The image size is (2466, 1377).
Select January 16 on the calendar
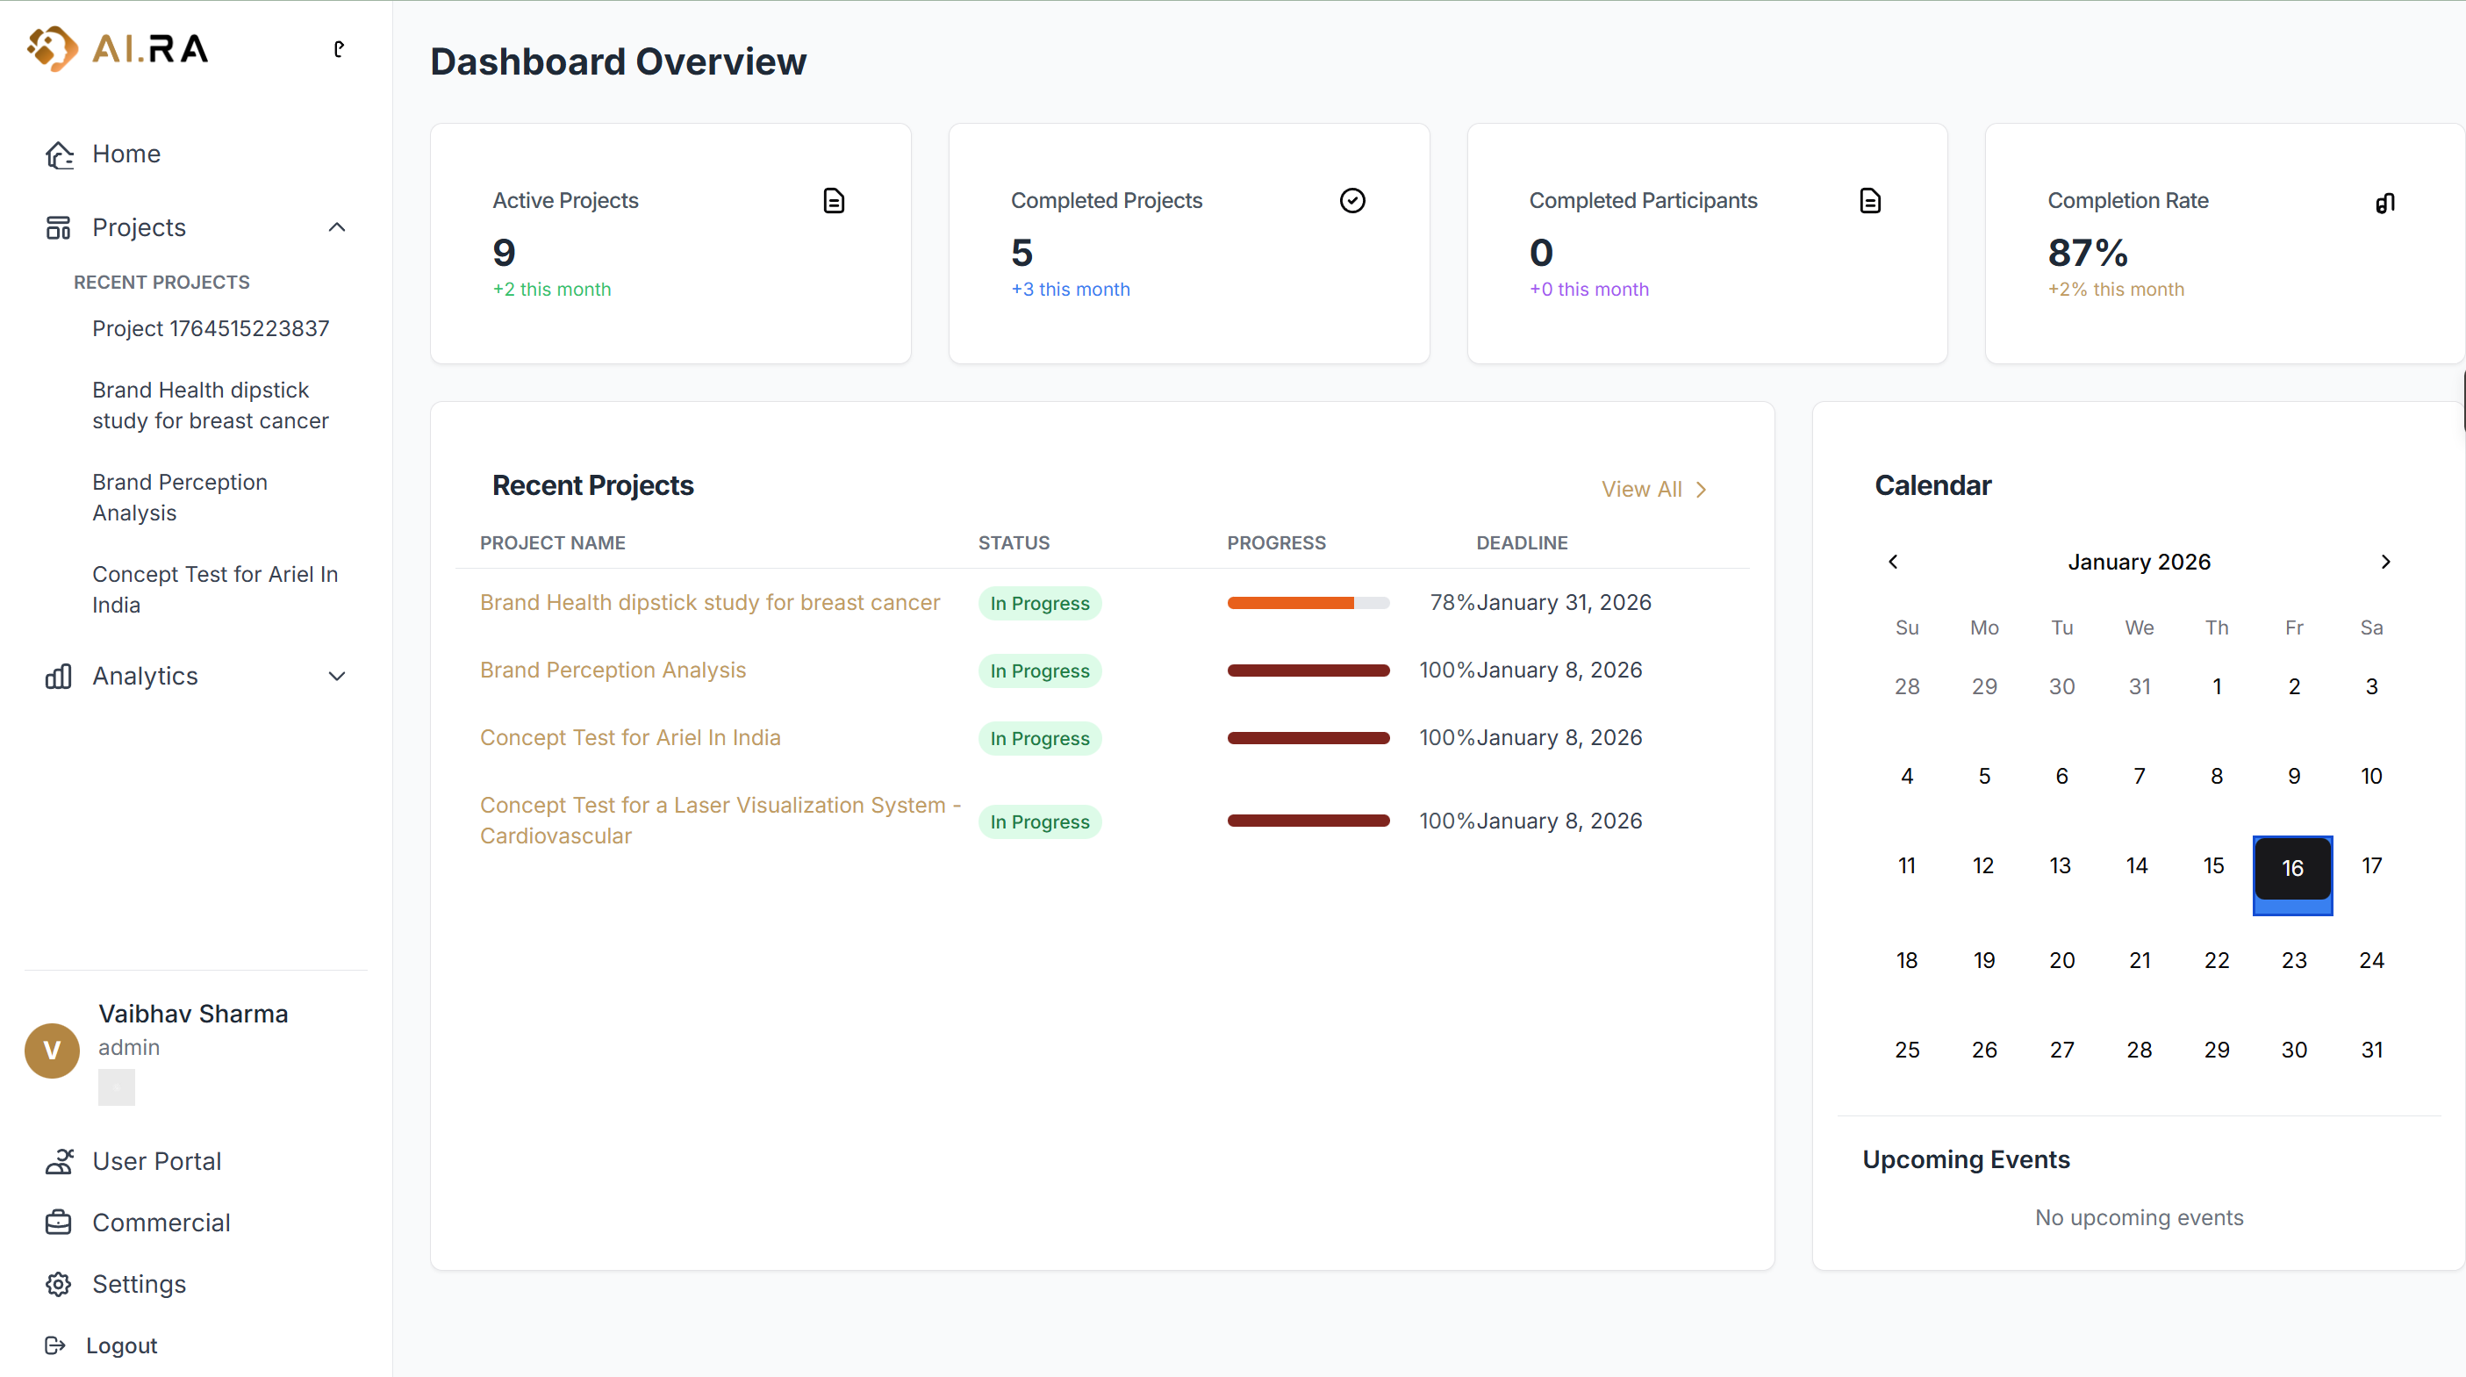coord(2291,869)
